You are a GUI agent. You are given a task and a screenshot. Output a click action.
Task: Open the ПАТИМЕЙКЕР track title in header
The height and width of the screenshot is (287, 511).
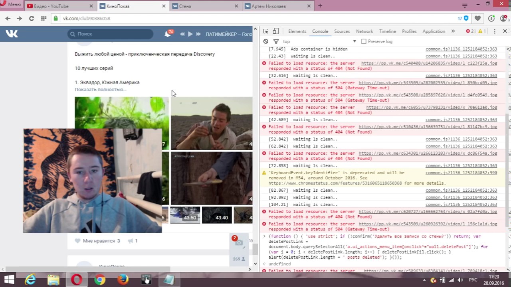pos(229,34)
